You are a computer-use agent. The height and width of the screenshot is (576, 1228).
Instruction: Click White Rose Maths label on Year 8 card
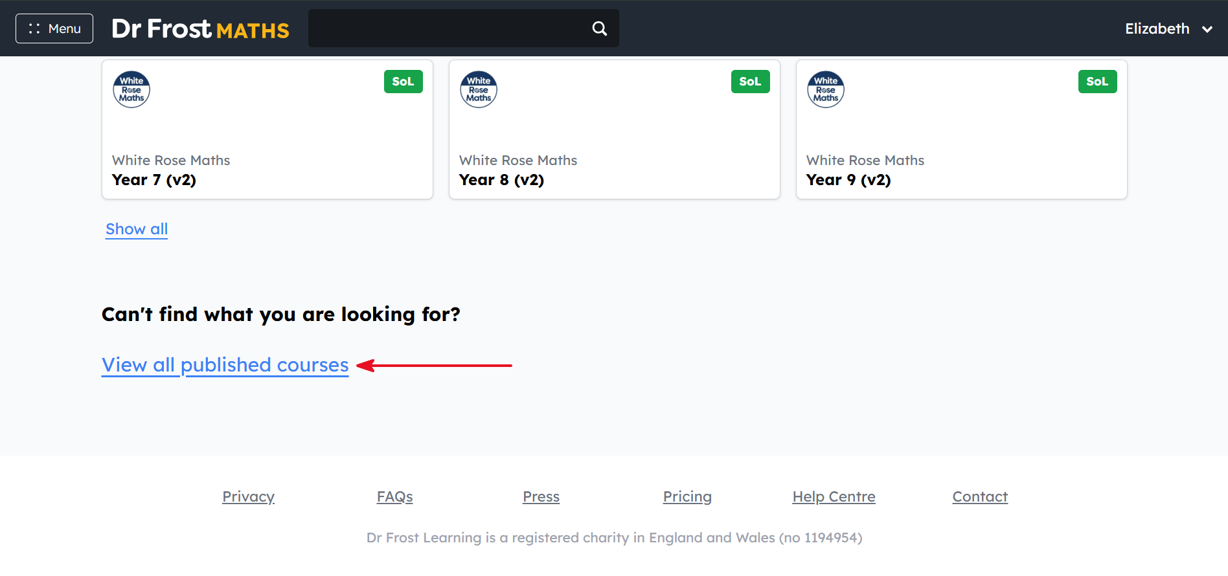coord(518,160)
